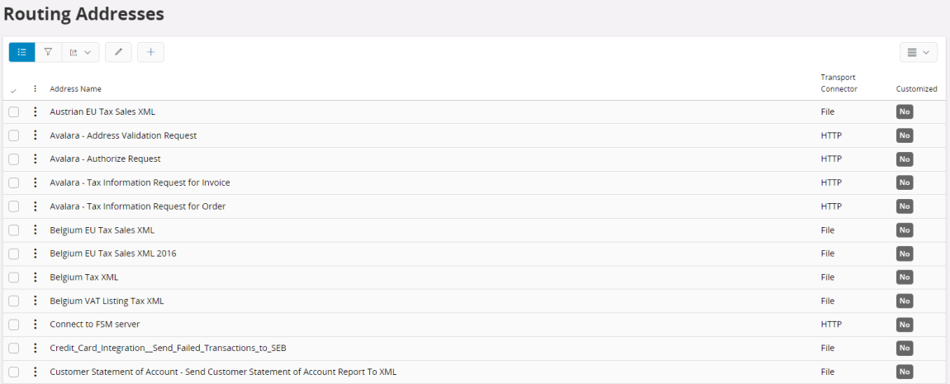Open Avalara - Tax Information Request for Order record
The image size is (950, 384).
tap(137, 206)
